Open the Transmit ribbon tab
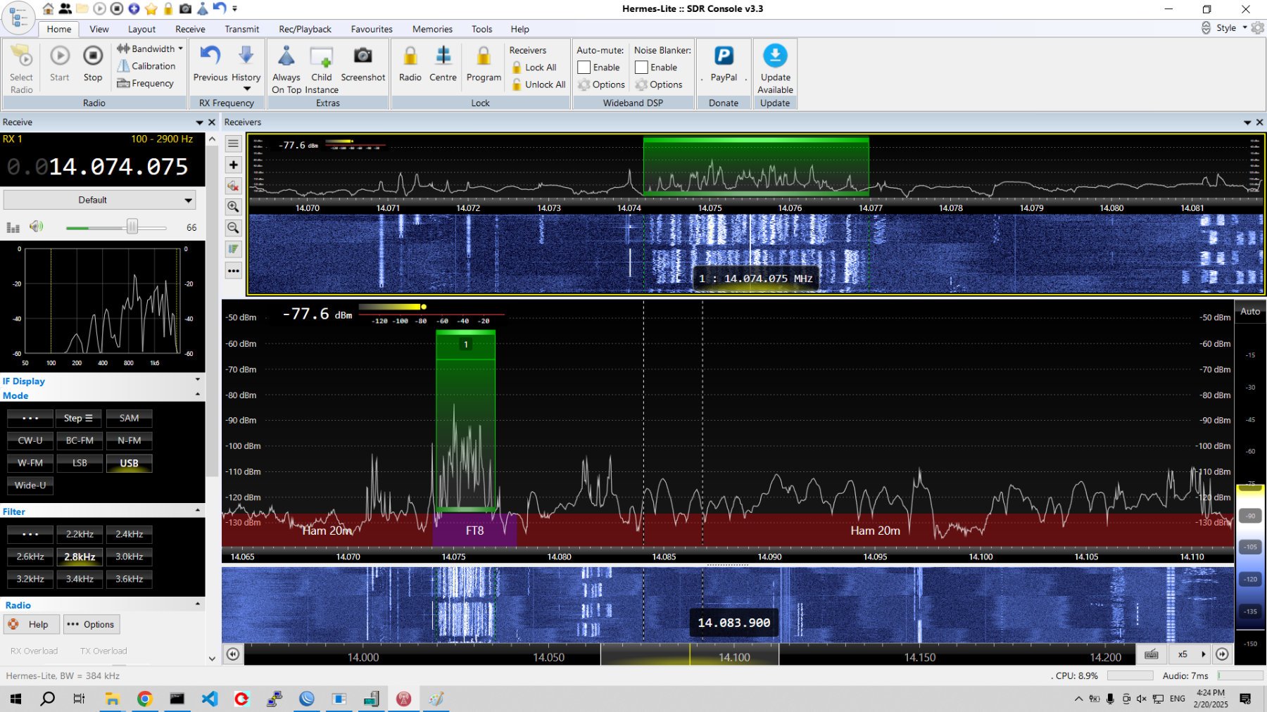Viewport: 1267px width, 712px height. click(x=241, y=29)
